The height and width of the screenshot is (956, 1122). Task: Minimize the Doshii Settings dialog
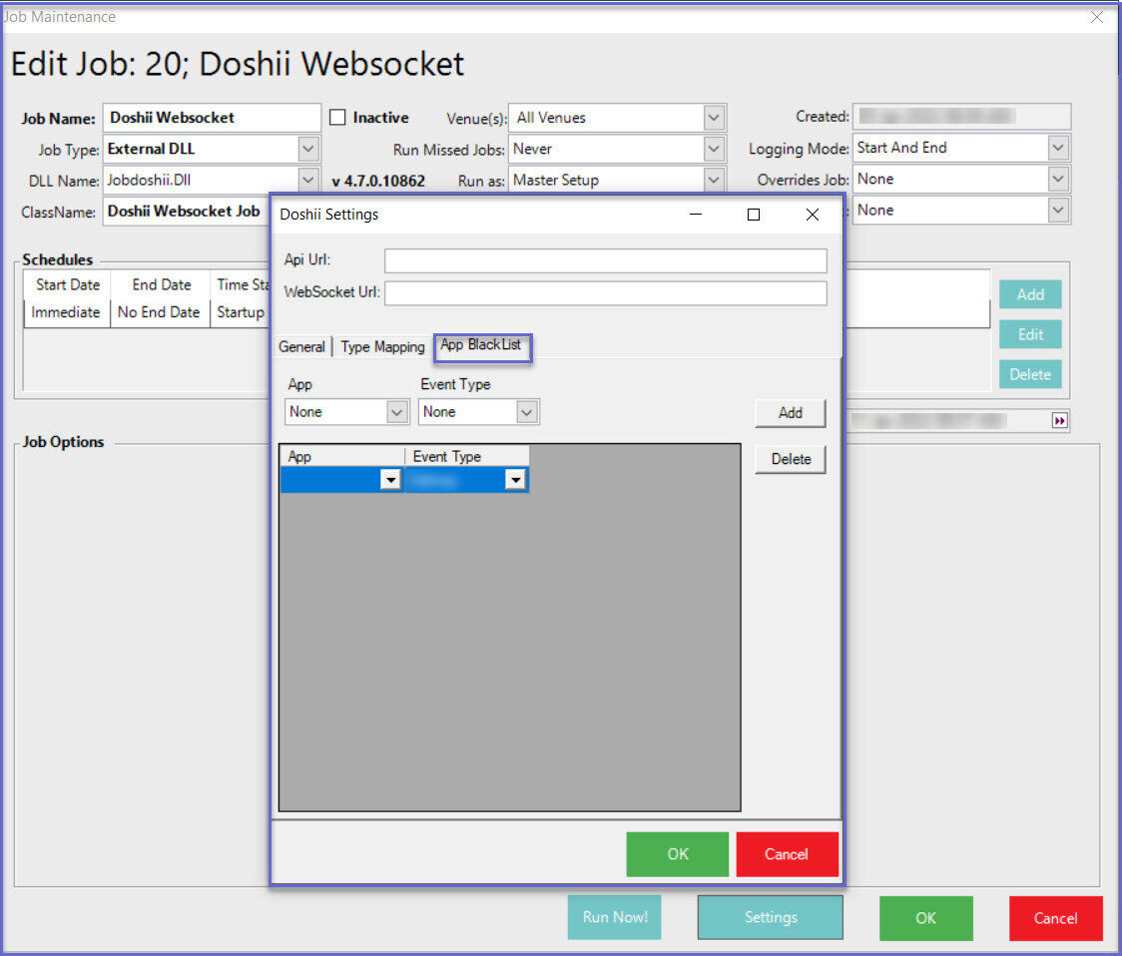pyautogui.click(x=696, y=214)
